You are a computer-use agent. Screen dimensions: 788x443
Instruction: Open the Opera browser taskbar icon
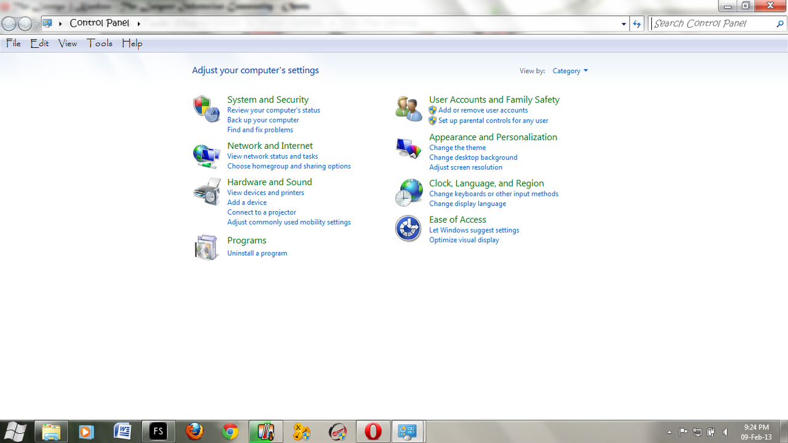click(x=373, y=432)
